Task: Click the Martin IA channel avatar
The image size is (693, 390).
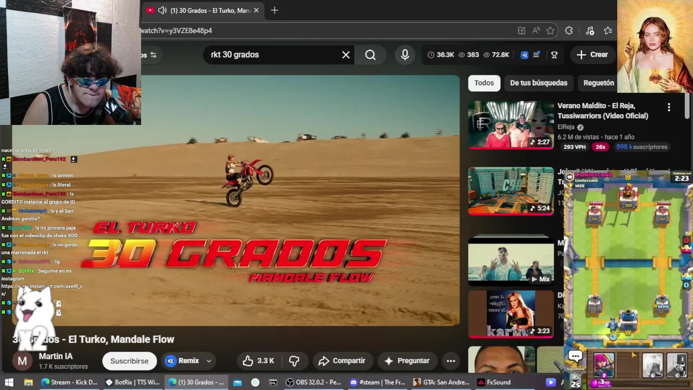Action: (22, 361)
